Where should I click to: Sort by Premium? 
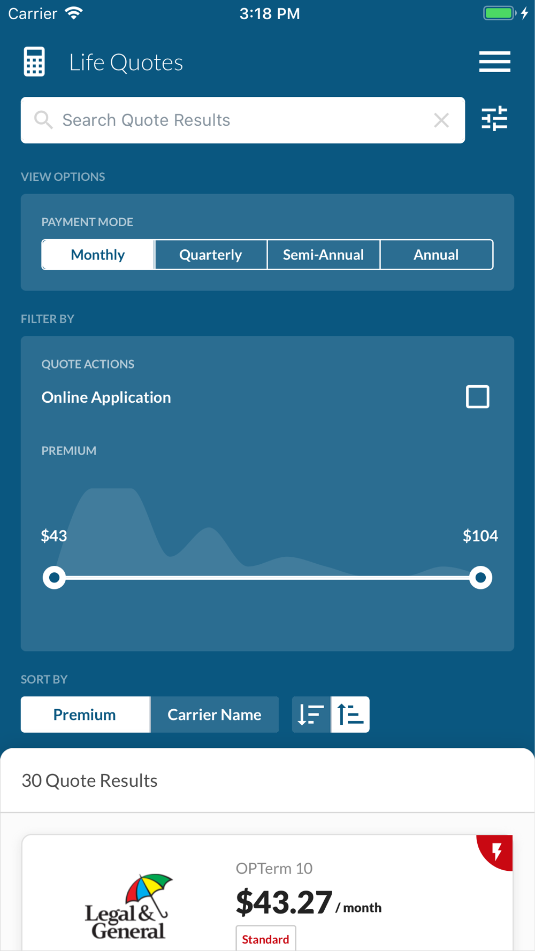pos(85,715)
